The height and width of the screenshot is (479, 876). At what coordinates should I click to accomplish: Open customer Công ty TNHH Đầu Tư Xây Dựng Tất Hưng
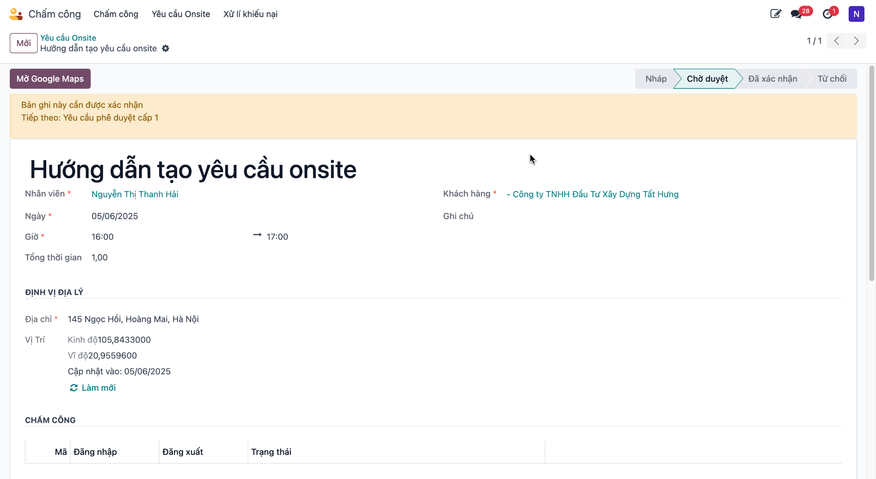point(592,194)
